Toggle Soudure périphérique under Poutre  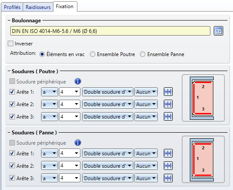click(x=12, y=81)
